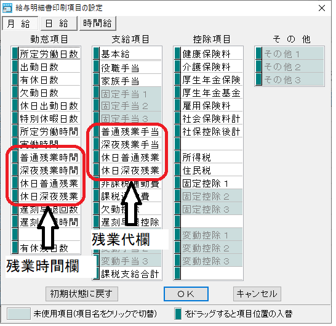Click the teal handle beside 雇用保険料
The width and height of the screenshot is (336, 326).
pos(178,105)
